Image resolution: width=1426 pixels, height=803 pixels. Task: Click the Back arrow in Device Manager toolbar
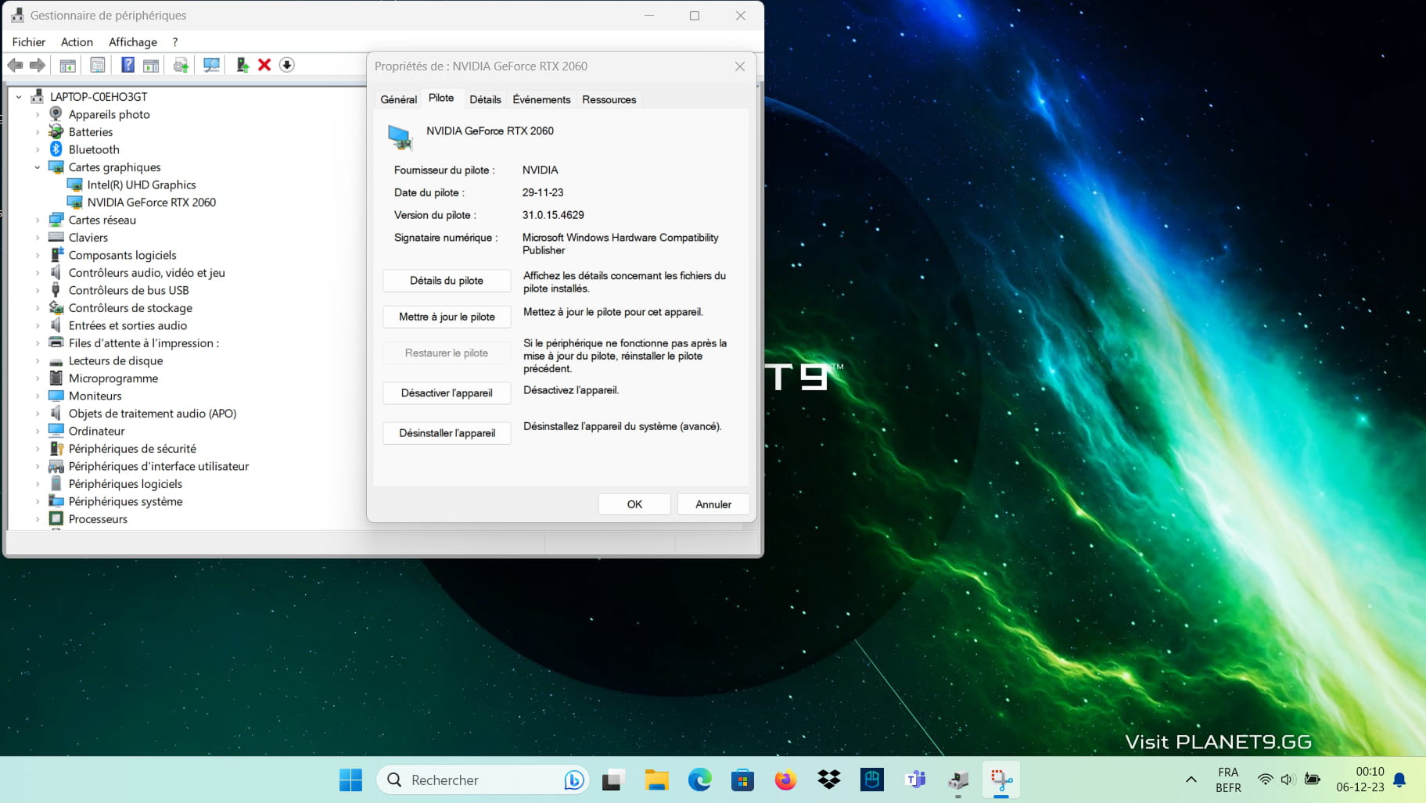15,65
